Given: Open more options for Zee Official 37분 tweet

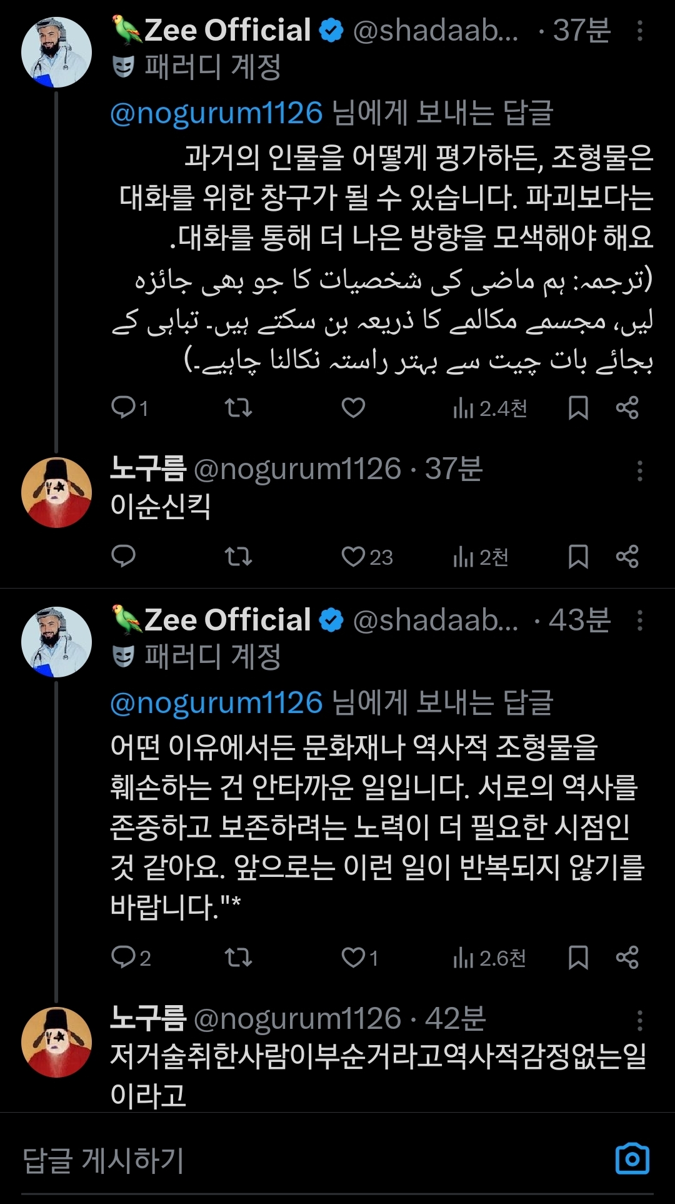Looking at the screenshot, I should (639, 31).
